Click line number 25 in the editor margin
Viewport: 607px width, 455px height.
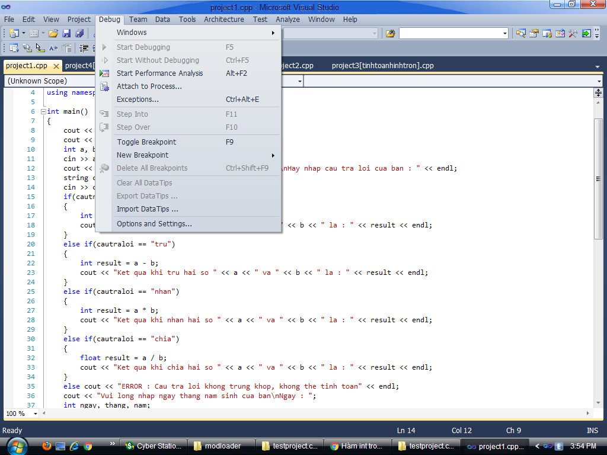pyautogui.click(x=31, y=291)
